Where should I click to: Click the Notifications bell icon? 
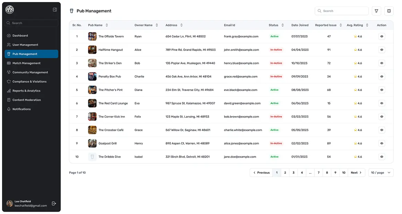[x=9, y=109]
